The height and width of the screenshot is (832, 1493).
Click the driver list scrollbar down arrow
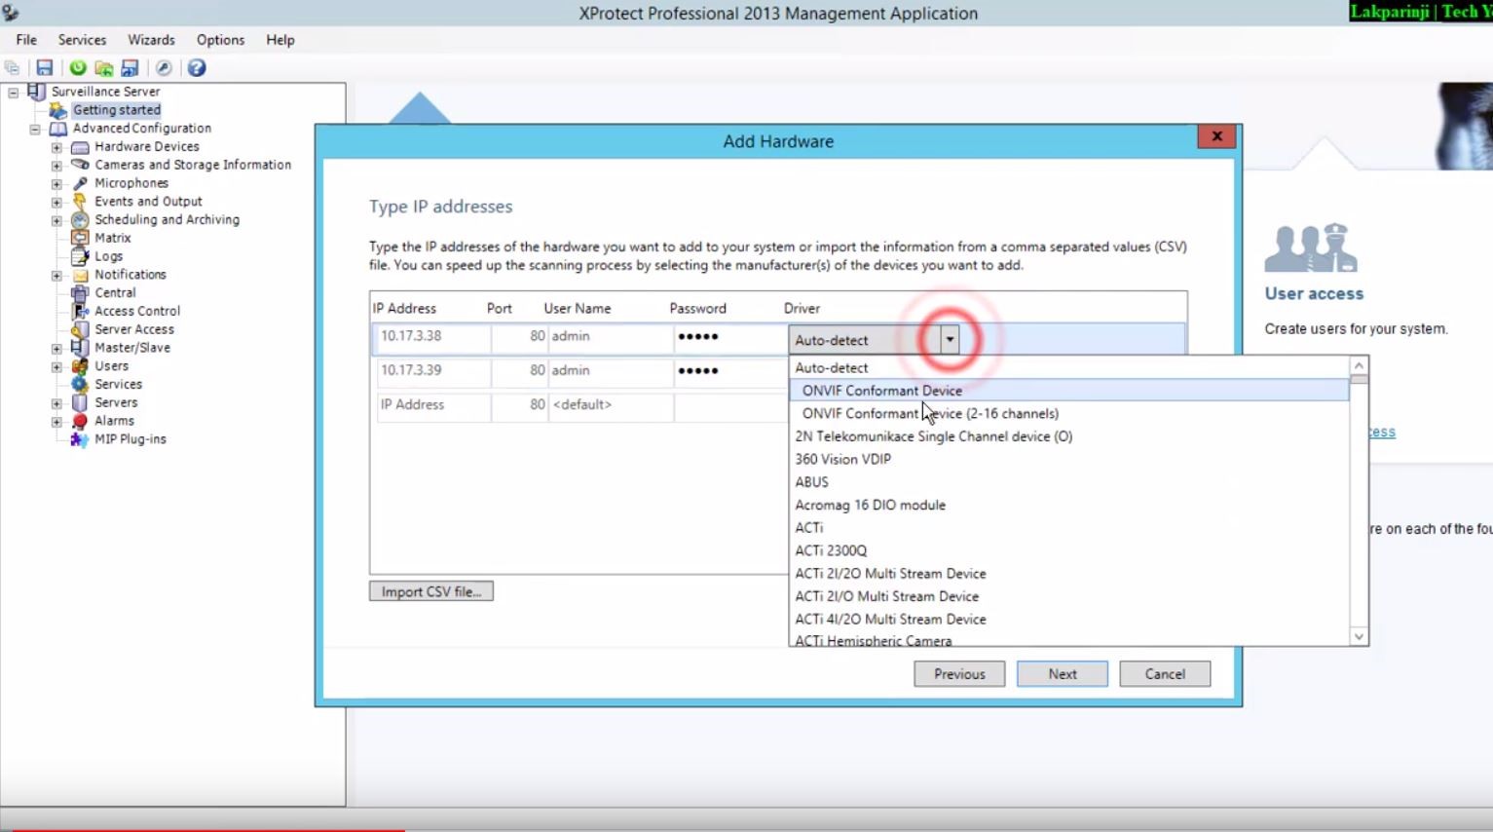pyautogui.click(x=1359, y=636)
